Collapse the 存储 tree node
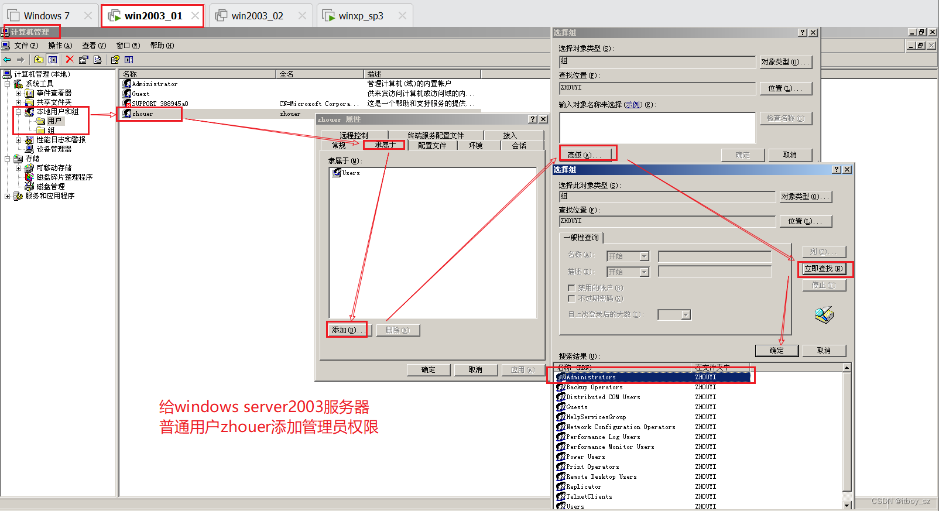 tap(8, 159)
